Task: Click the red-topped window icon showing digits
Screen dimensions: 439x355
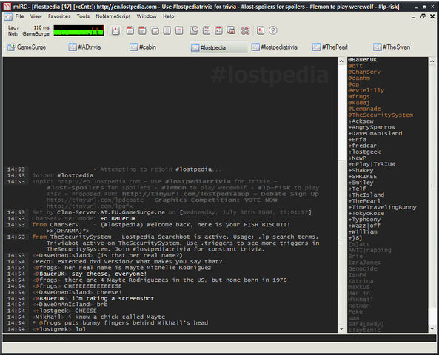Action: 142,30
